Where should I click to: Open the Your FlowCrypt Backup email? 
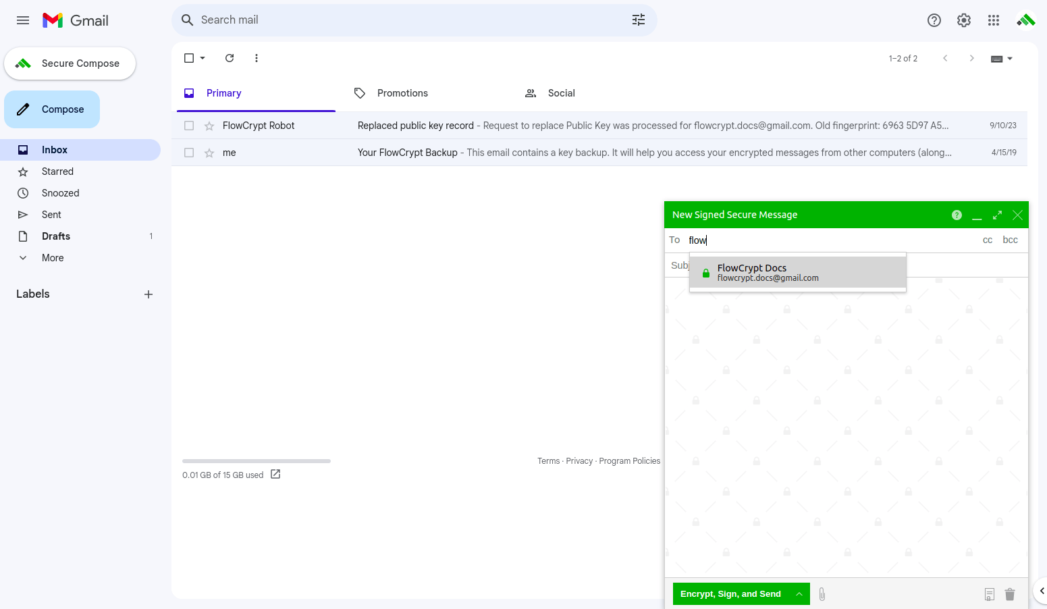(599, 153)
